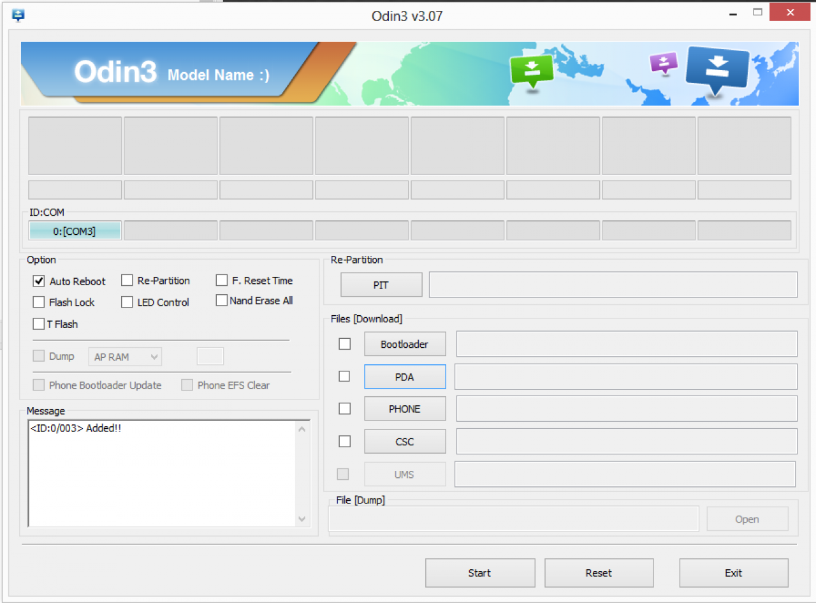This screenshot has height=603, width=816.
Task: Click the purple download icon in banner
Action: [664, 63]
